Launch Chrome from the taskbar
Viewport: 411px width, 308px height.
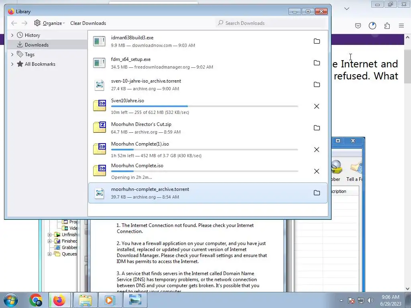[x=36, y=300]
